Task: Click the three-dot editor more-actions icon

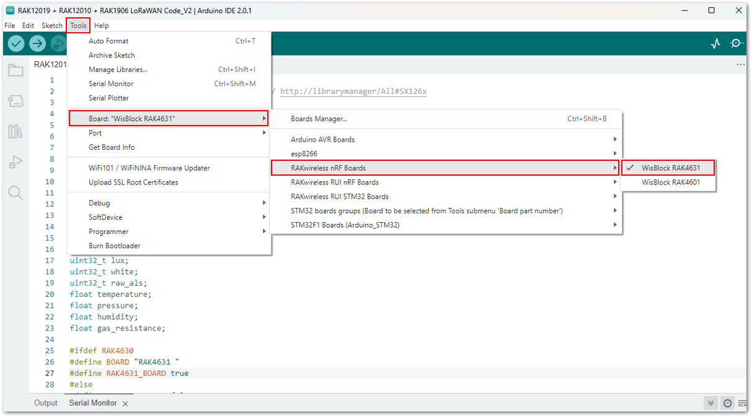Action: 741,64
